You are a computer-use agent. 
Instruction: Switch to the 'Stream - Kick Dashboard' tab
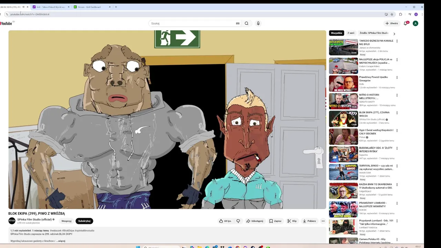[91, 7]
